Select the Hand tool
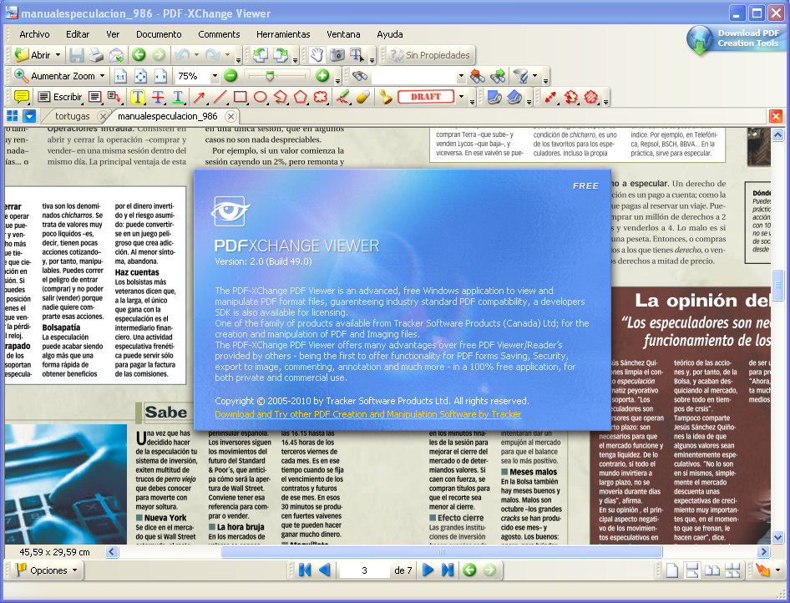 pyautogui.click(x=317, y=55)
